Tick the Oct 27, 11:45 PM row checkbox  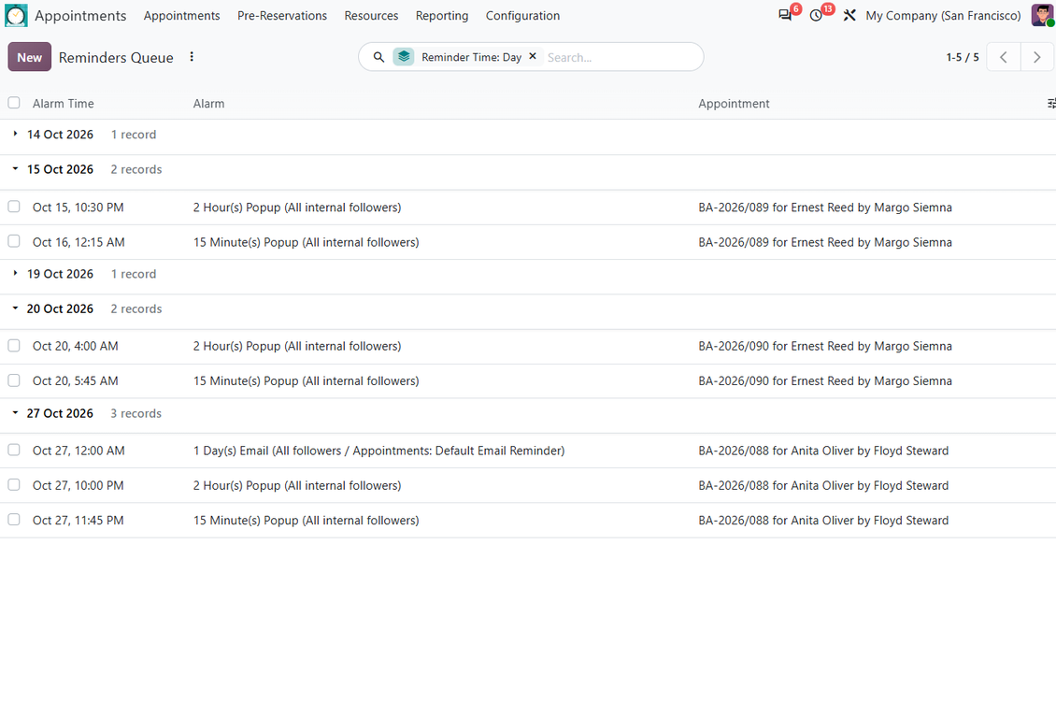[x=14, y=520]
